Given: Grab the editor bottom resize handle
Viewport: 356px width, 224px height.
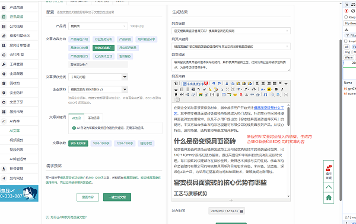Looking at the screenshot, I should 231,200.
